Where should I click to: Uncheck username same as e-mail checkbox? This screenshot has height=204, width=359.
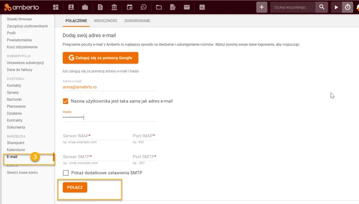(65, 101)
